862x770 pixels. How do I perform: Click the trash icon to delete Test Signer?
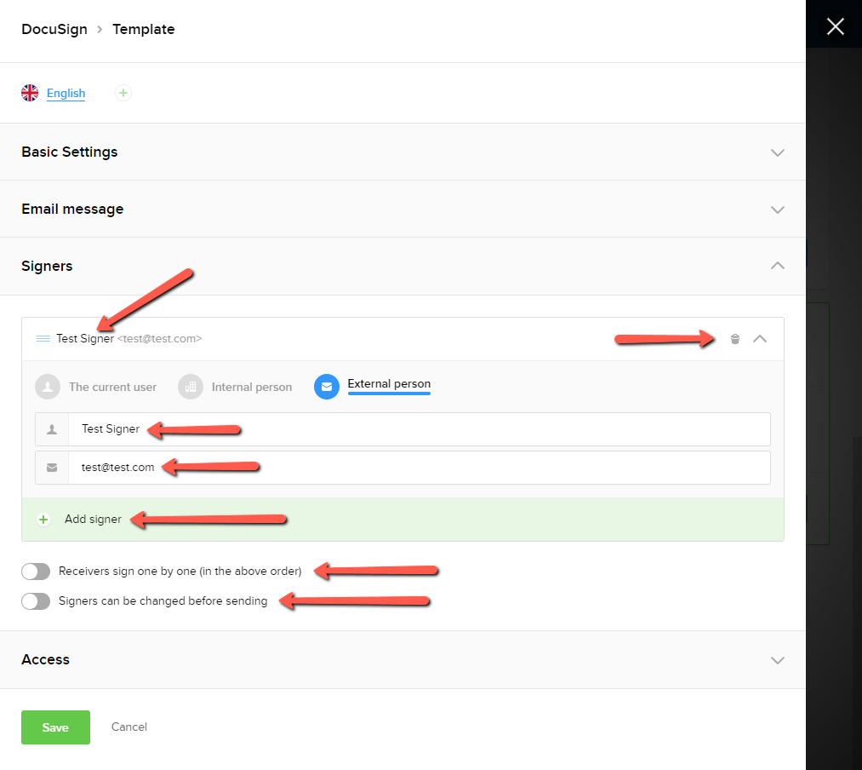click(735, 339)
